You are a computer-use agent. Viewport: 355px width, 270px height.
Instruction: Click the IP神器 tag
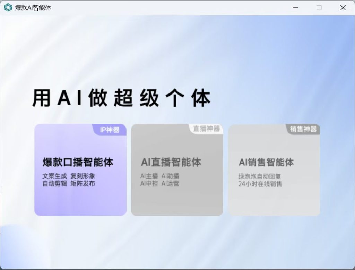pos(110,130)
